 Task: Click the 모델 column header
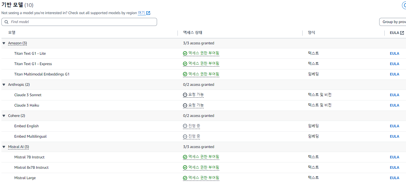coord(12,33)
